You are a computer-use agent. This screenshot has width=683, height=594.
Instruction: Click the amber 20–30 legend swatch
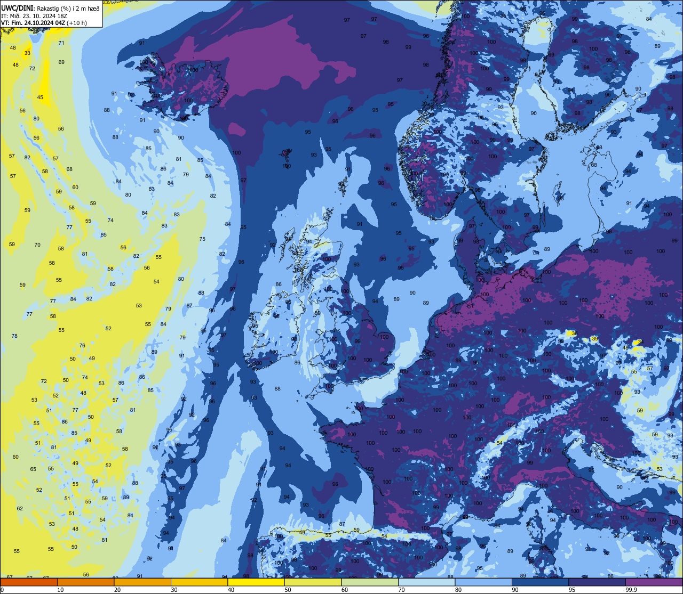pyautogui.click(x=142, y=582)
